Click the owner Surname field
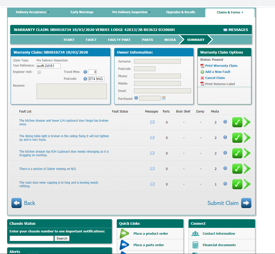The width and height of the screenshot is (275, 254). [x=157, y=61]
